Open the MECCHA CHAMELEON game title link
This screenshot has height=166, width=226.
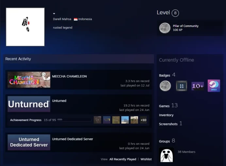pyautogui.click(x=69, y=76)
